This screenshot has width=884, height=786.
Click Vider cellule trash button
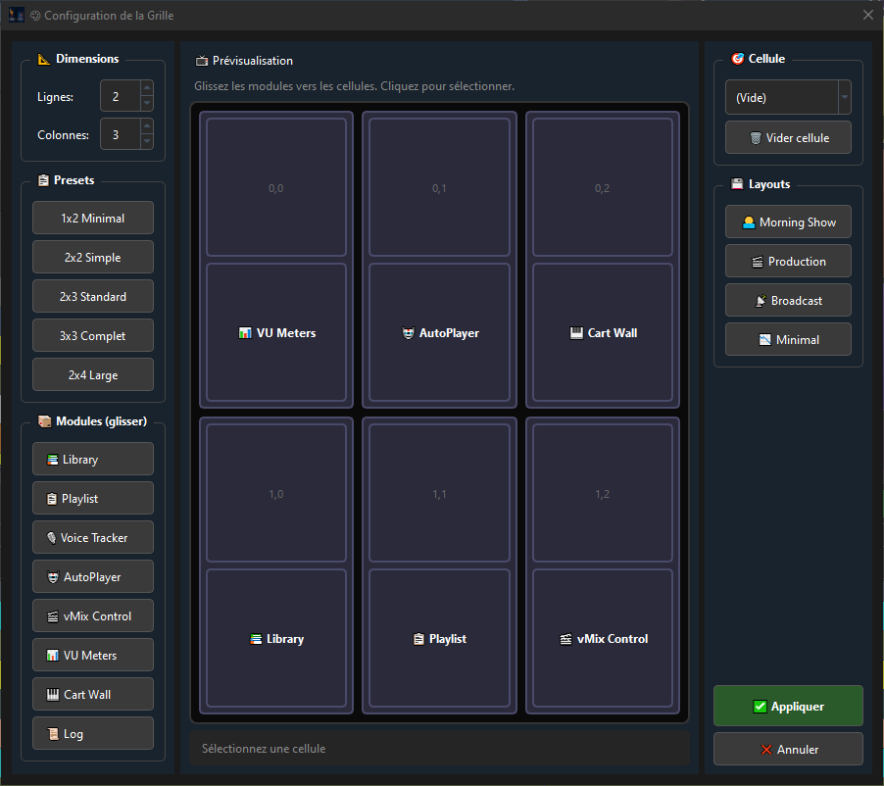[788, 138]
